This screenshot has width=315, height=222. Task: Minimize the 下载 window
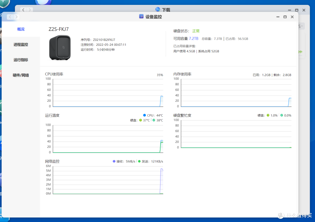pos(290,10)
